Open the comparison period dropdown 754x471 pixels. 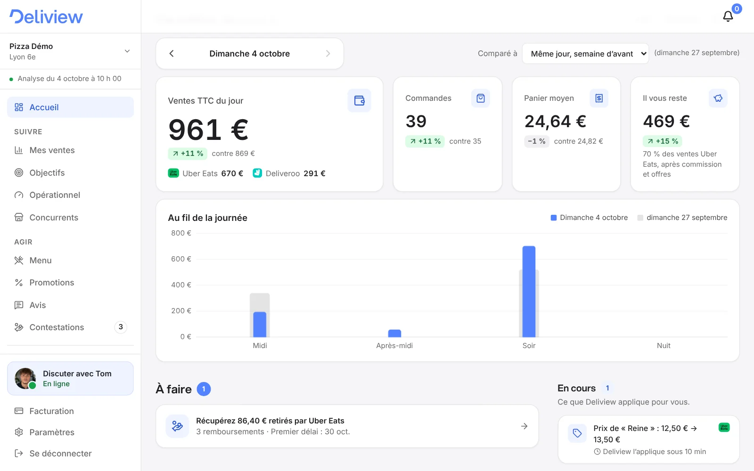[x=585, y=54]
